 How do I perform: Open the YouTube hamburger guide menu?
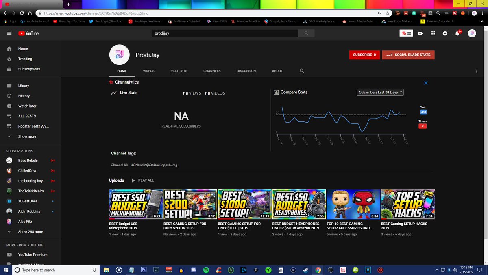coord(9,33)
